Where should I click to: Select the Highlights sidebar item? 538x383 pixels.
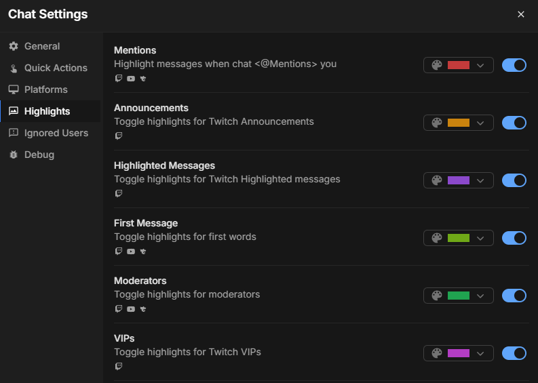click(50, 111)
